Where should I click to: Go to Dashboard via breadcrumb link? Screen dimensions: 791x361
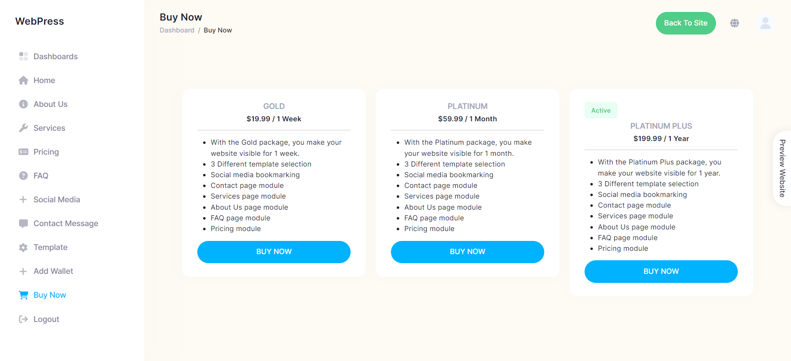(x=177, y=30)
